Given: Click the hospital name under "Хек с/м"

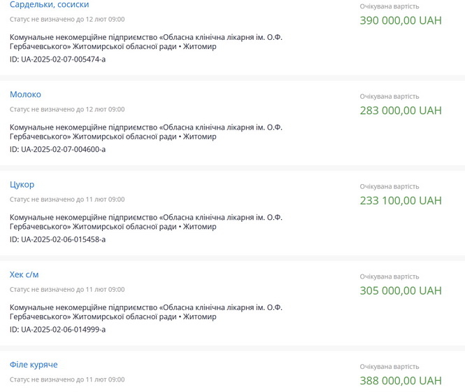Looking at the screenshot, I should pos(145,311).
